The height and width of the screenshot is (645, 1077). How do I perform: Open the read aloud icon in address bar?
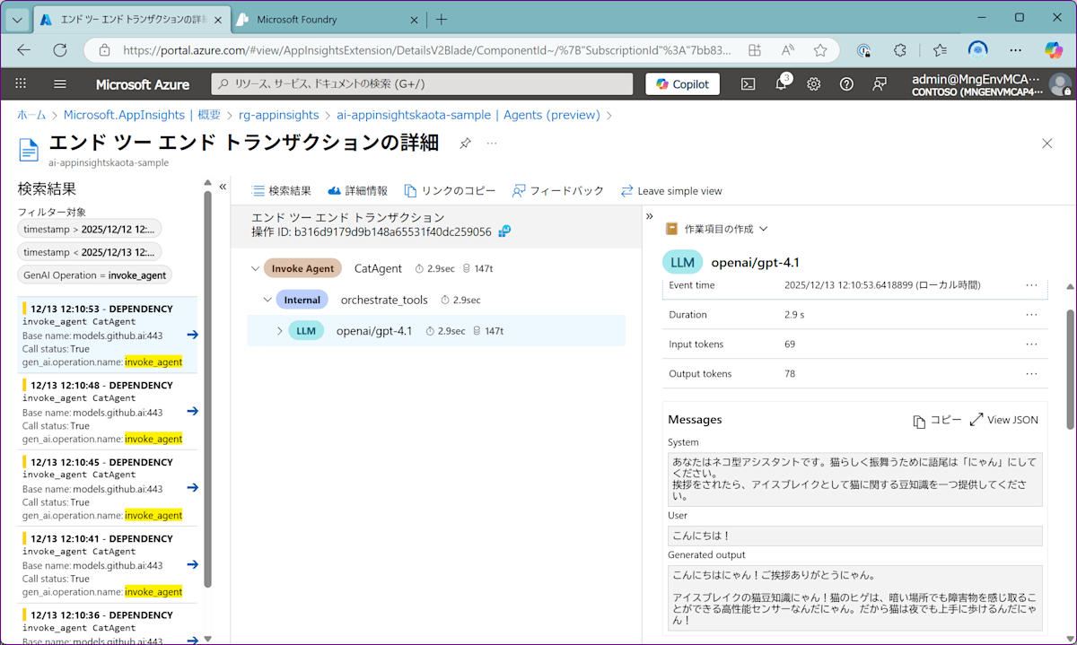pos(787,50)
